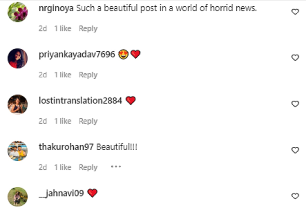Like lostintranslation2884's comment heart
The image size is (306, 210).
coord(295,104)
